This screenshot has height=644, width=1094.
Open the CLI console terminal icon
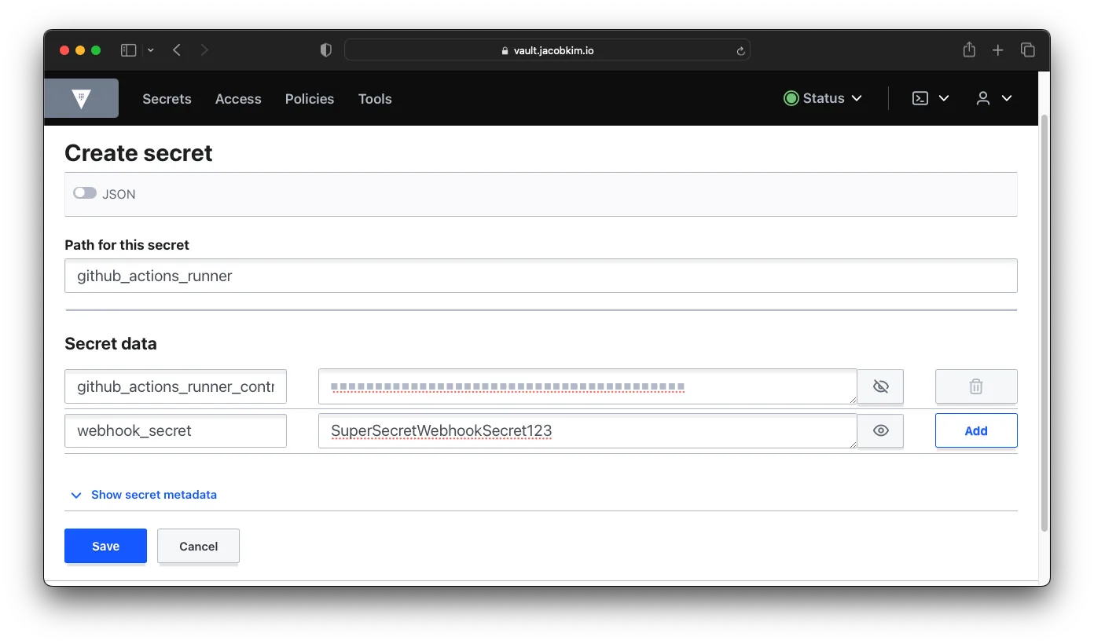(x=920, y=98)
